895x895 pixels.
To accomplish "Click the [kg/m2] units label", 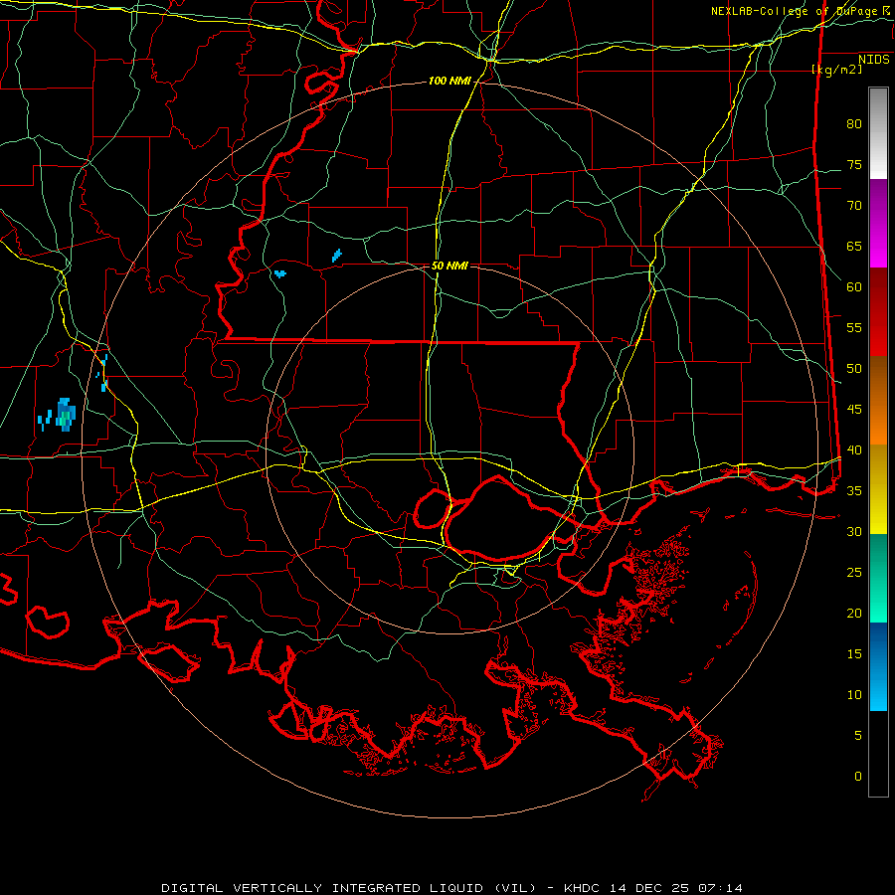I will click(x=836, y=70).
